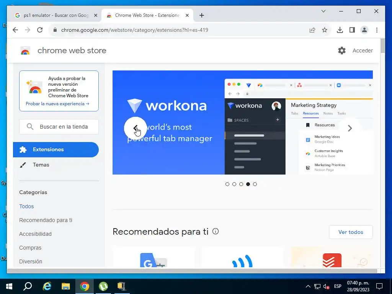Viewport: 392px width, 294px height.
Task: Open the tab search chevron
Action: pos(323,11)
